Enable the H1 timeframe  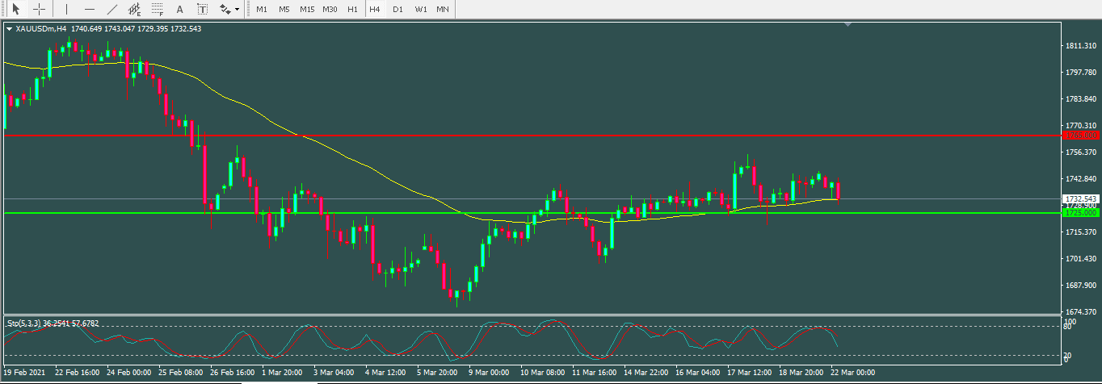[352, 10]
